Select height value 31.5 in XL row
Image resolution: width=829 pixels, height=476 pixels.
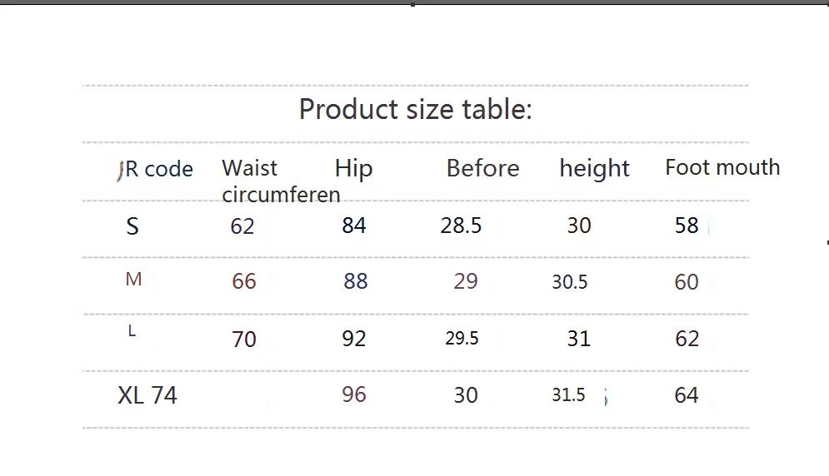568,394
